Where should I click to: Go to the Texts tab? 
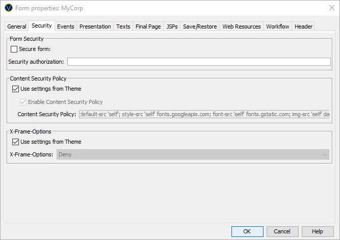(123, 26)
